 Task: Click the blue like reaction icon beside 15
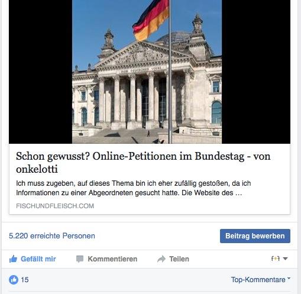pyautogui.click(x=14, y=280)
